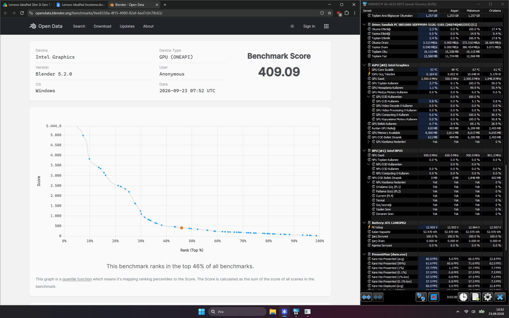Image resolution: width=509 pixels, height=318 pixels.
Task: Toggle Blender Open Data theme sun icon
Action: pos(292,26)
